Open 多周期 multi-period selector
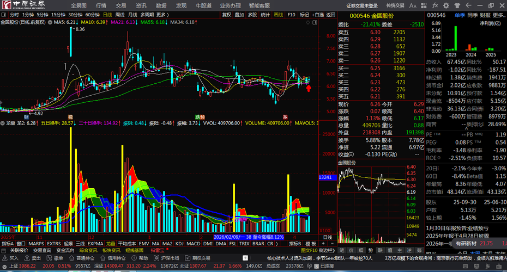The width and height of the screenshot is (507, 272). pos(147,15)
